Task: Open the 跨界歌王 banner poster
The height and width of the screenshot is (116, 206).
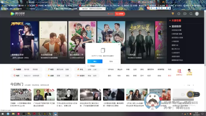Action: (x=24, y=41)
